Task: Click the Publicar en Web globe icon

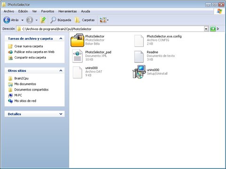Action: (x=10, y=52)
